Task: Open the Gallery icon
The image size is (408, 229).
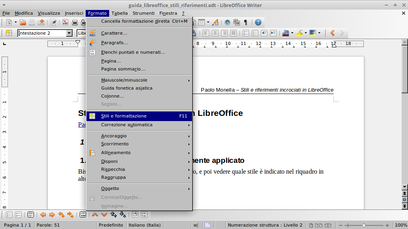Action: tap(237, 22)
